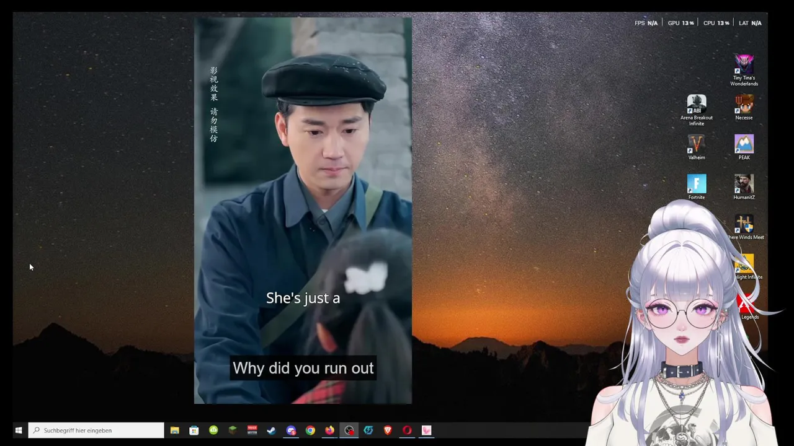This screenshot has width=794, height=446.
Task: Select the PEAK desktop shortcut
Action: coord(744,147)
